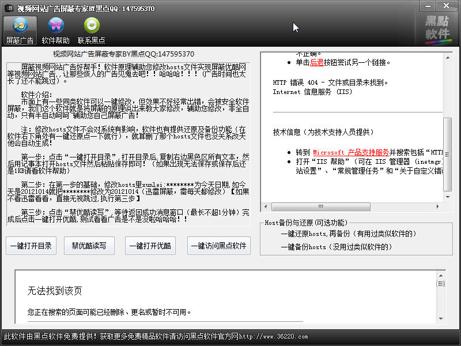Click 一键打开优酷 button
Screen dimensions: 461x346
(x=150, y=246)
